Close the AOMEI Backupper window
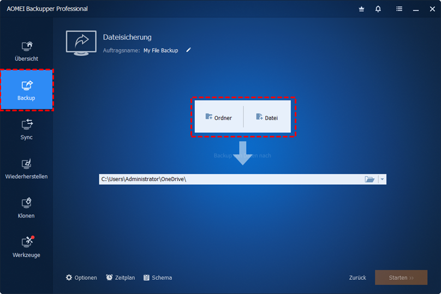The image size is (441, 294). (x=433, y=9)
